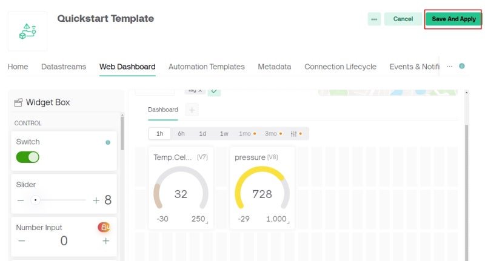Click the pressure gauge resize corner handle
This screenshot has height=261, width=485.
pos(288,222)
